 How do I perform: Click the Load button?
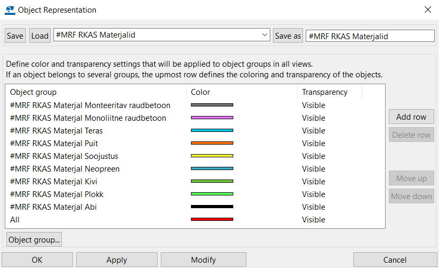click(40, 35)
